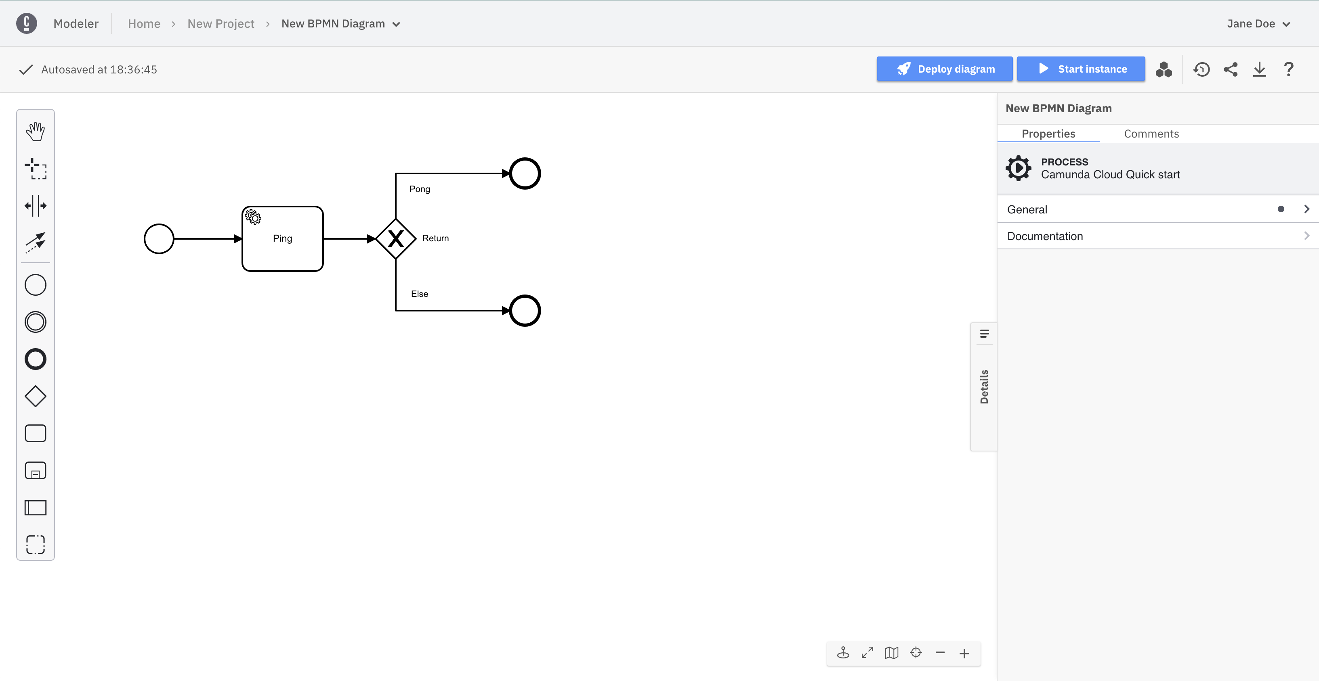Select the Hand tool in palette
Screen dimensions: 1319x681
click(35, 132)
